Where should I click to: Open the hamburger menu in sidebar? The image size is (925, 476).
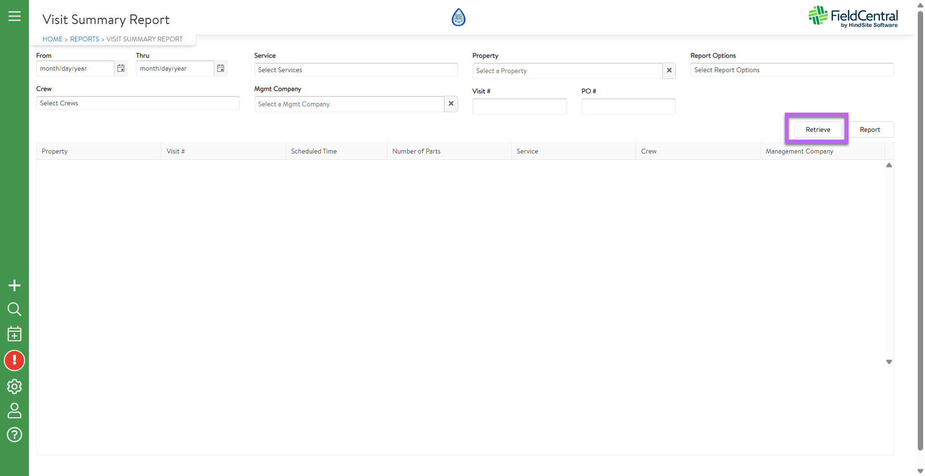pos(14,16)
